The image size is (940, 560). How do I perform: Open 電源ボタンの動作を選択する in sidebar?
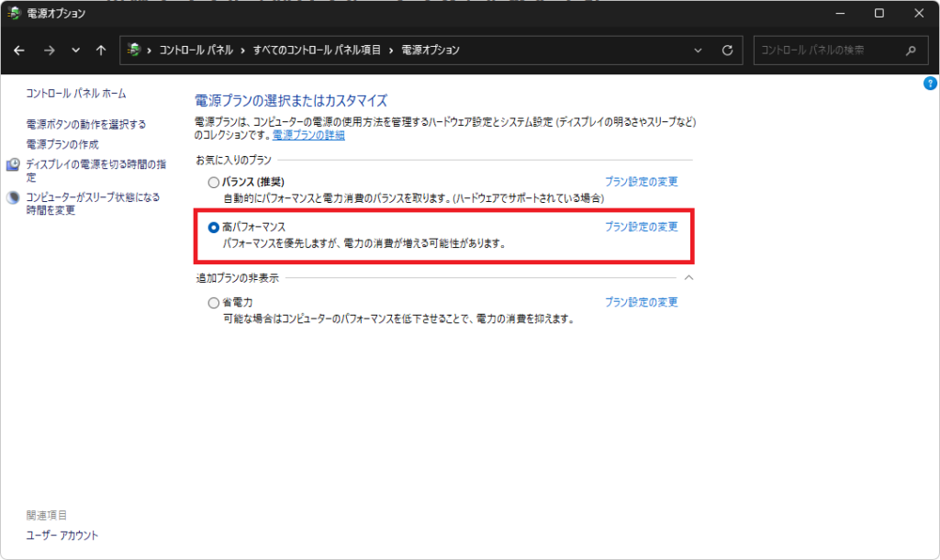[x=85, y=124]
